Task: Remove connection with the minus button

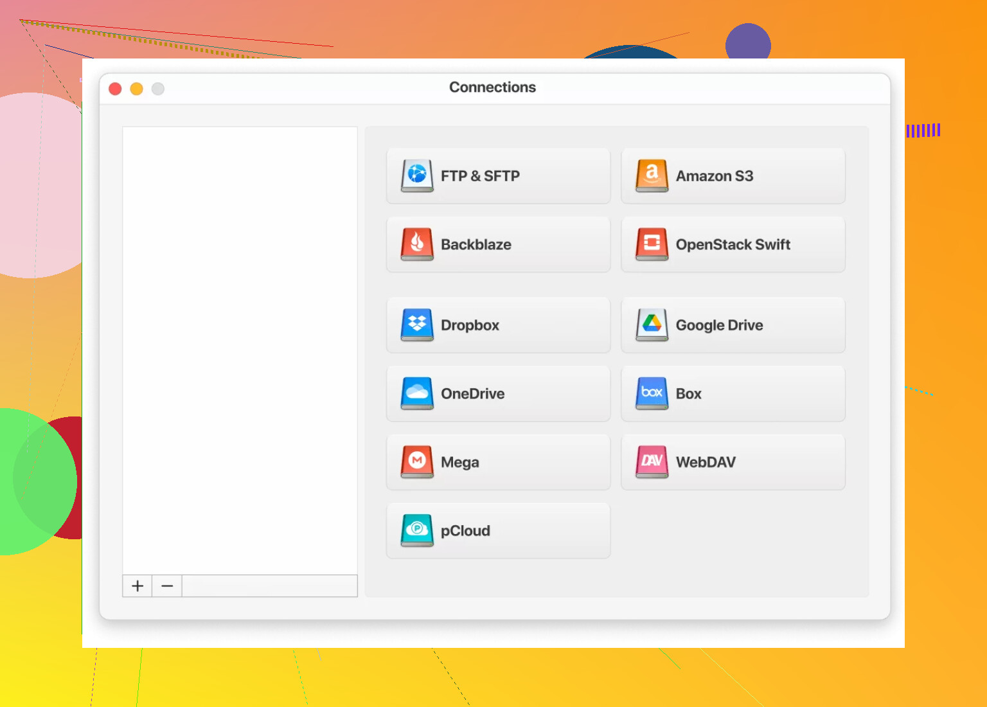Action: tap(167, 586)
